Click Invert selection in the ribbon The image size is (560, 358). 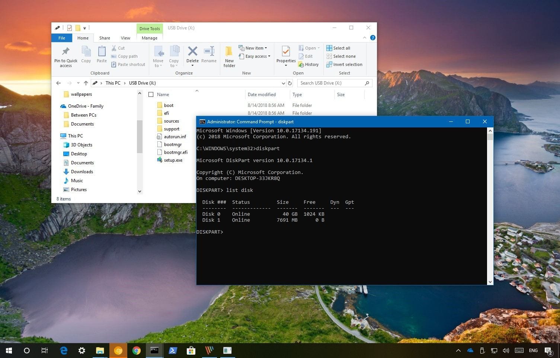point(344,64)
